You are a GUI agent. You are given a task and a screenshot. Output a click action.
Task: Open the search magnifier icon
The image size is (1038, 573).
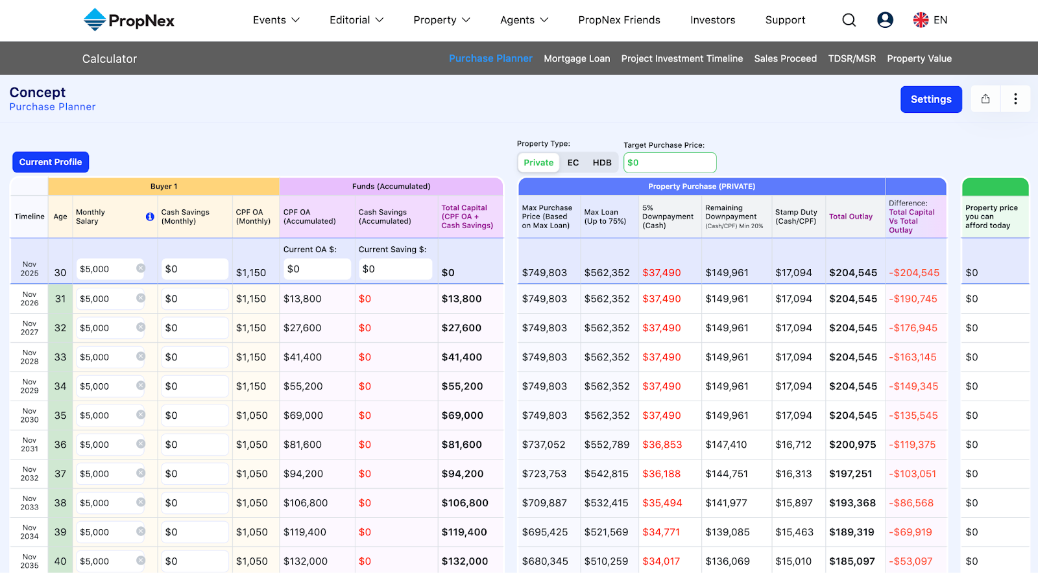coord(849,20)
